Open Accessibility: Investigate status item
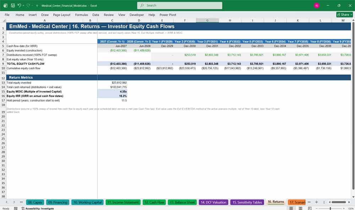This screenshot has width=355, height=210. (38, 209)
